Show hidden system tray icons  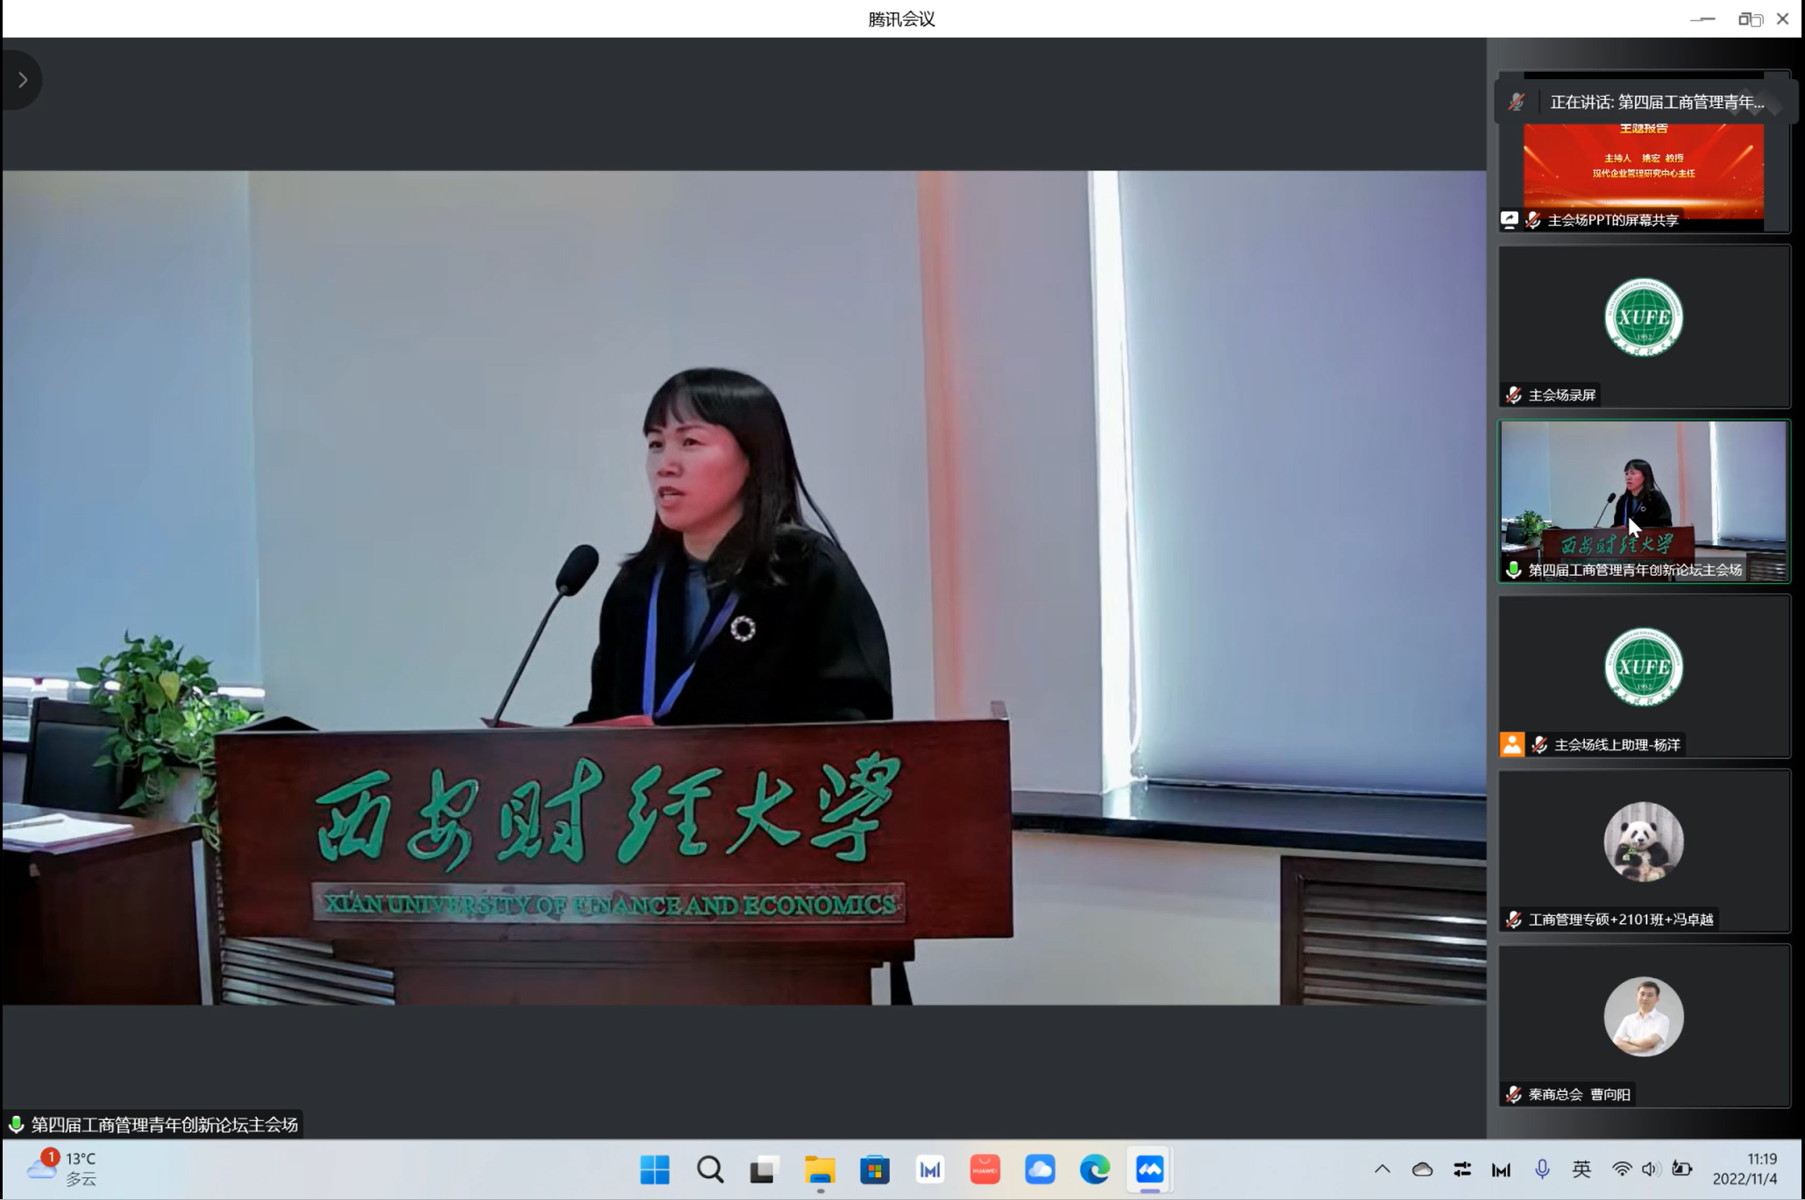(1382, 1169)
